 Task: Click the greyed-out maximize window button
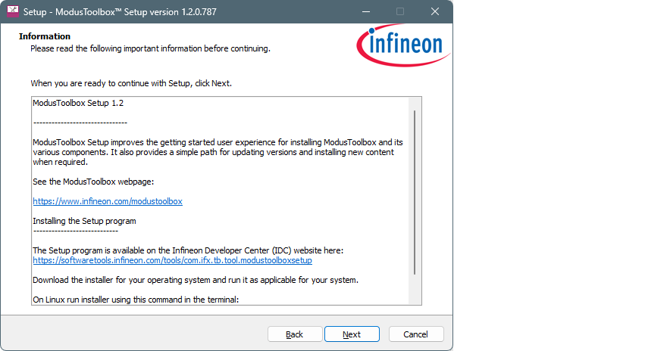tap(400, 12)
